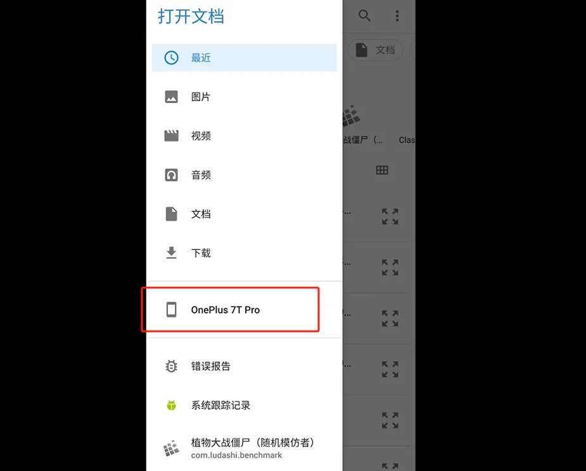The width and height of the screenshot is (586, 471).
Task: Click the first file's expand arrows icon
Action: click(390, 217)
